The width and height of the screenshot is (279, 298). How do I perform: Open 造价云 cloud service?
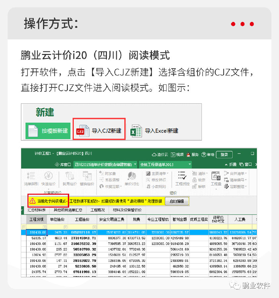pyautogui.click(x=160, y=154)
